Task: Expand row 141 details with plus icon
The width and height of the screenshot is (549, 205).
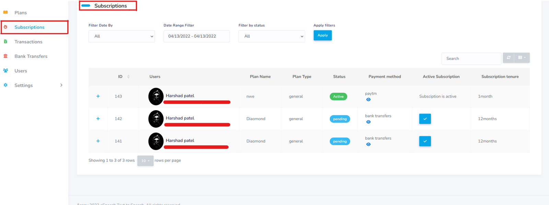Action: coord(98,141)
